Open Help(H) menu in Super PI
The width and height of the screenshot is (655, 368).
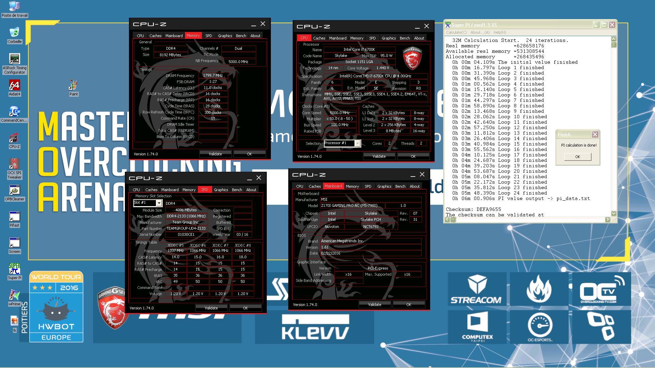point(500,32)
